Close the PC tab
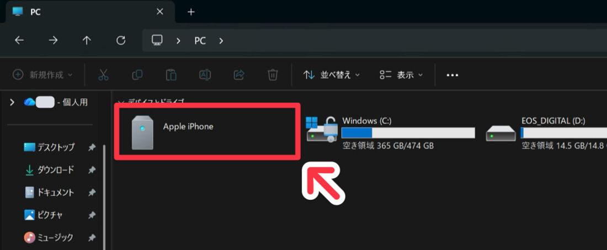This screenshot has height=250, width=607. click(159, 12)
